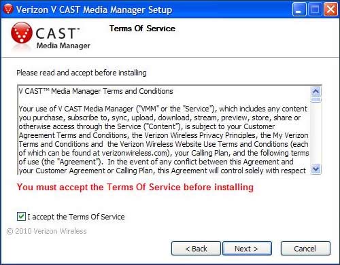Uncheck I accept the Terms Of Service
The width and height of the screenshot is (340, 265).
[x=21, y=216]
